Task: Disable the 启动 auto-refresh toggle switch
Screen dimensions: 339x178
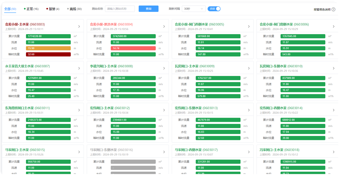Action: [214, 9]
